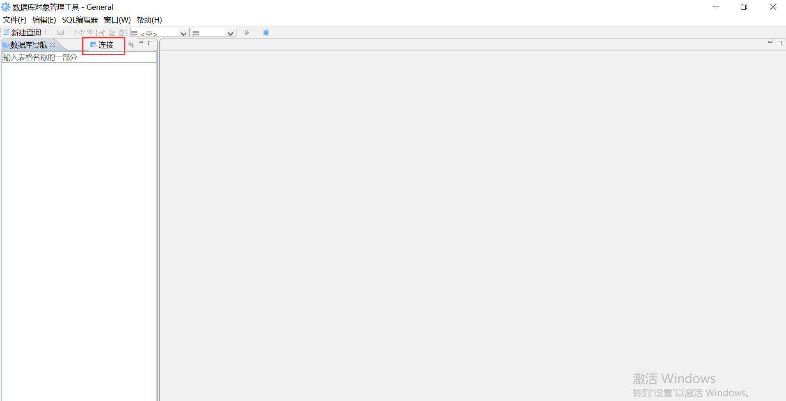Click the run play triangle icon

click(247, 32)
